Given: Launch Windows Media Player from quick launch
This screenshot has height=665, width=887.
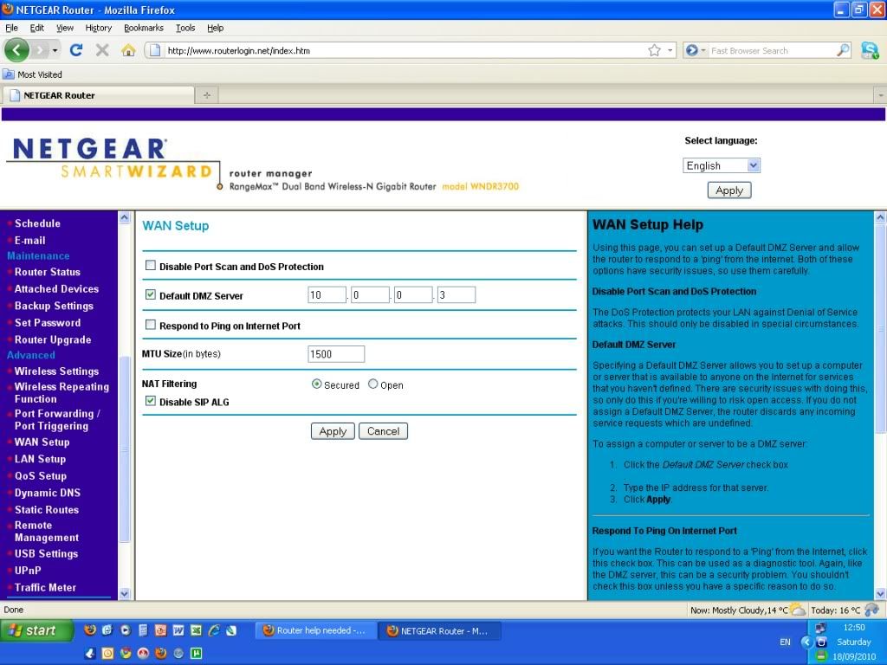Looking at the screenshot, I should 125,630.
